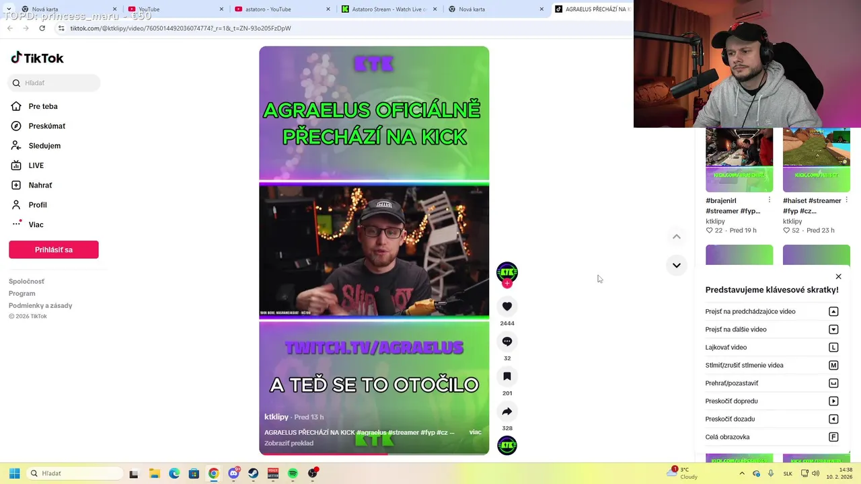Open site info icon in address bar
The width and height of the screenshot is (861, 484).
click(61, 28)
